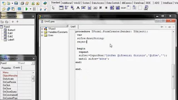This screenshot has width=178, height=100.
Task: Expand the Uses node in code explorer
Action: pyautogui.click(x=42, y=35)
